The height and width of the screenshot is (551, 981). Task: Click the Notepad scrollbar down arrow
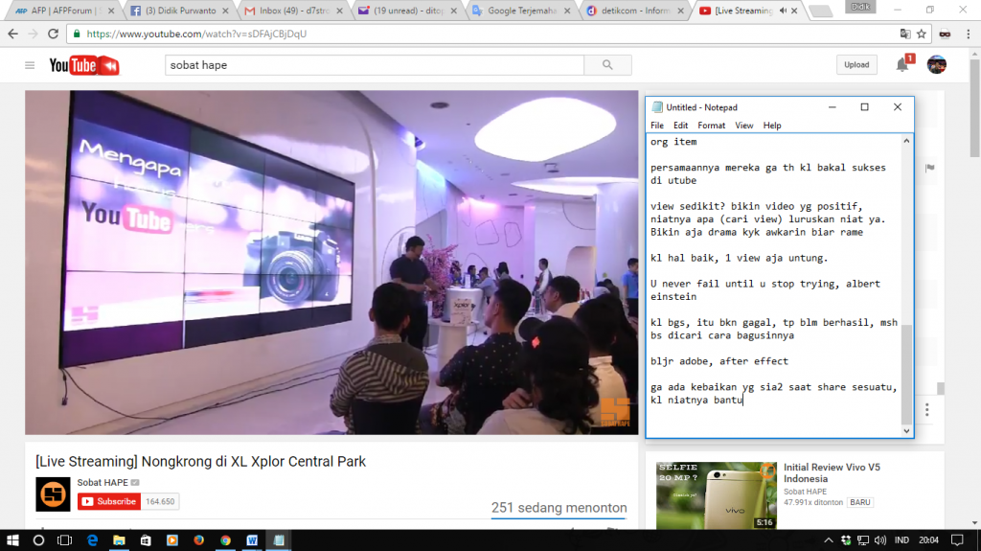pos(906,431)
